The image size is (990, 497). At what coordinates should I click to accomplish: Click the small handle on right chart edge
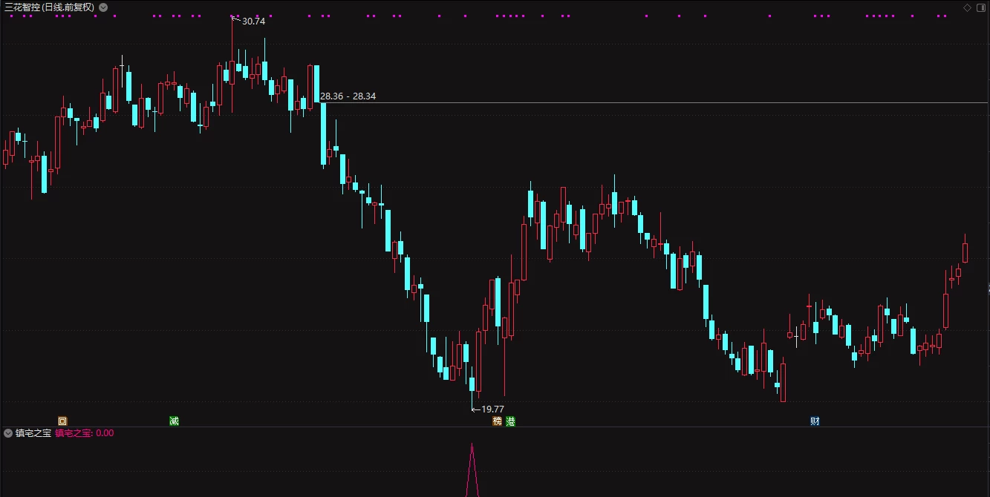pos(988,288)
